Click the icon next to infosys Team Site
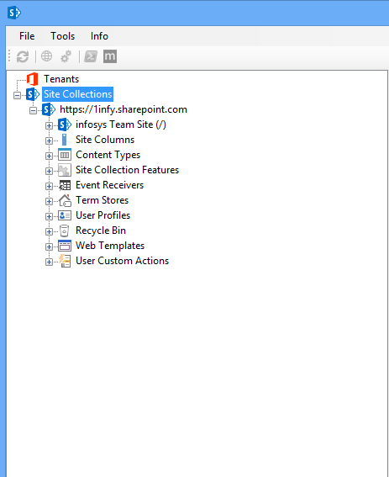 coord(65,125)
